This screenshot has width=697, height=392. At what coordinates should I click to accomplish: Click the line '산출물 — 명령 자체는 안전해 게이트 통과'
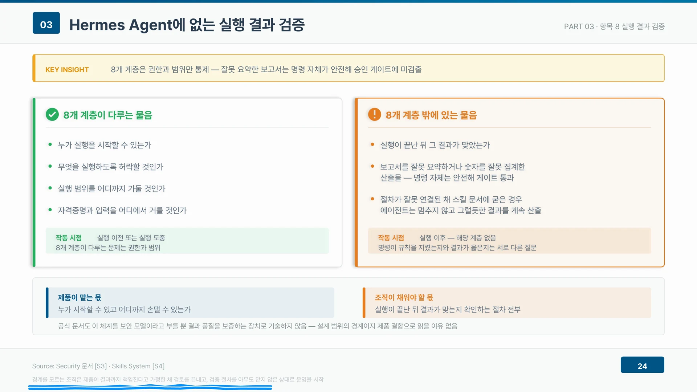click(x=447, y=177)
